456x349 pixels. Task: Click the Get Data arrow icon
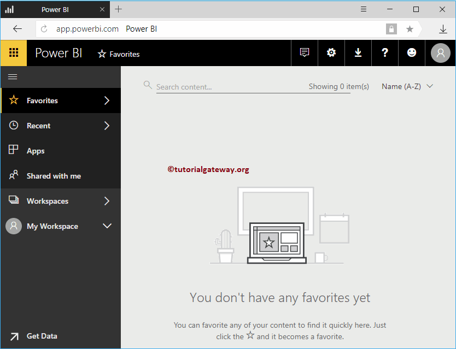pyautogui.click(x=14, y=336)
